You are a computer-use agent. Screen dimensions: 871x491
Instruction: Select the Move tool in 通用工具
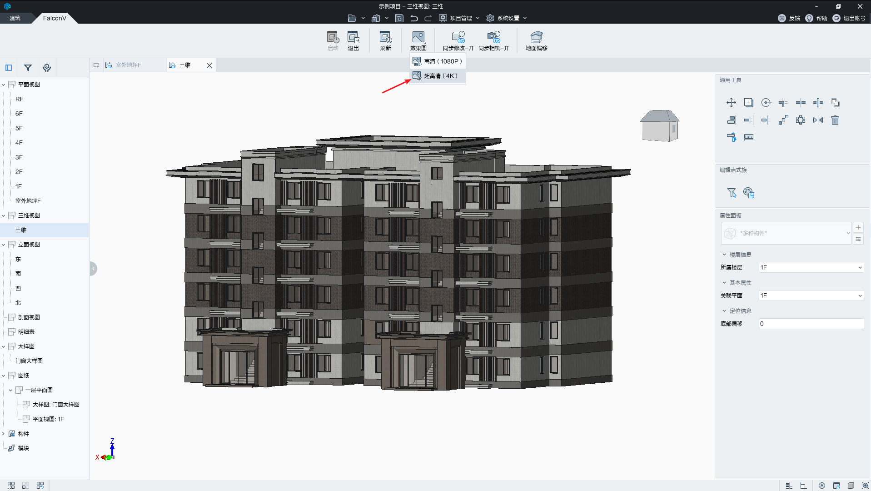click(x=731, y=103)
